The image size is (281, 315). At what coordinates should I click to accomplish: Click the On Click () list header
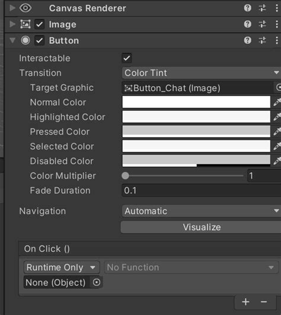point(150,249)
